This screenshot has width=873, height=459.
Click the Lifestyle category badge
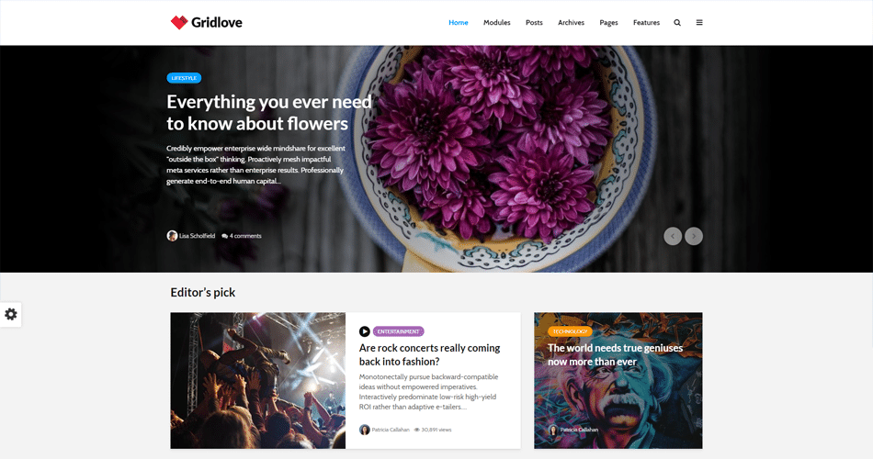click(x=184, y=78)
